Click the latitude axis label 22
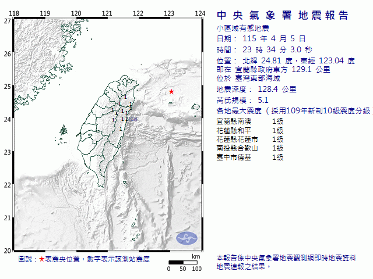 tap(8, 185)
